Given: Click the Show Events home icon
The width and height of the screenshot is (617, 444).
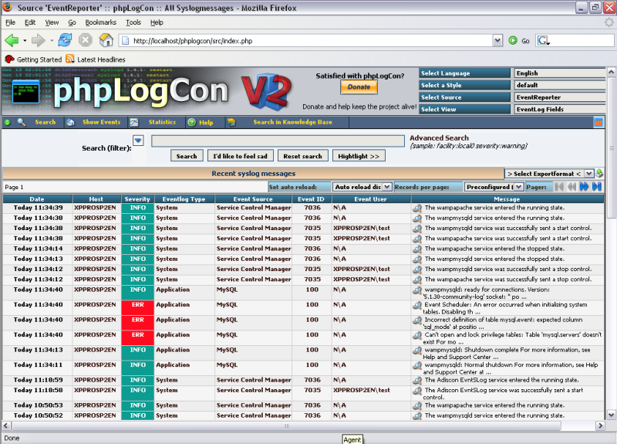Looking at the screenshot, I should click(70, 123).
